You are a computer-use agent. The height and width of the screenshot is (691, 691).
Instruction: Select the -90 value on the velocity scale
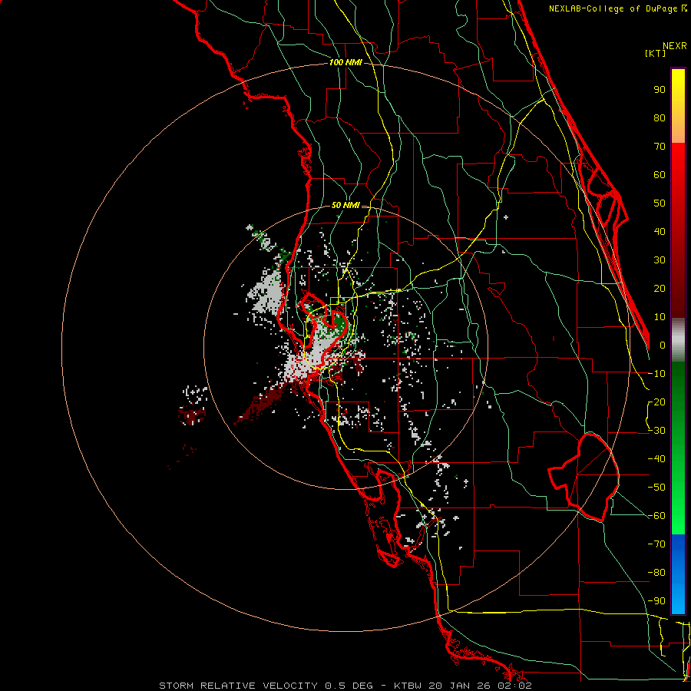pos(656,601)
